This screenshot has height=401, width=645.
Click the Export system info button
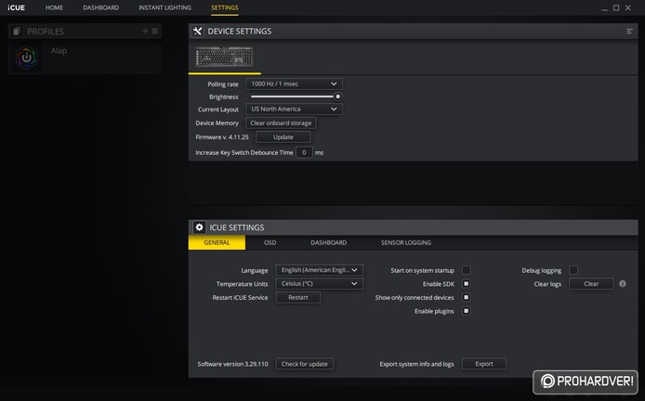click(x=483, y=364)
